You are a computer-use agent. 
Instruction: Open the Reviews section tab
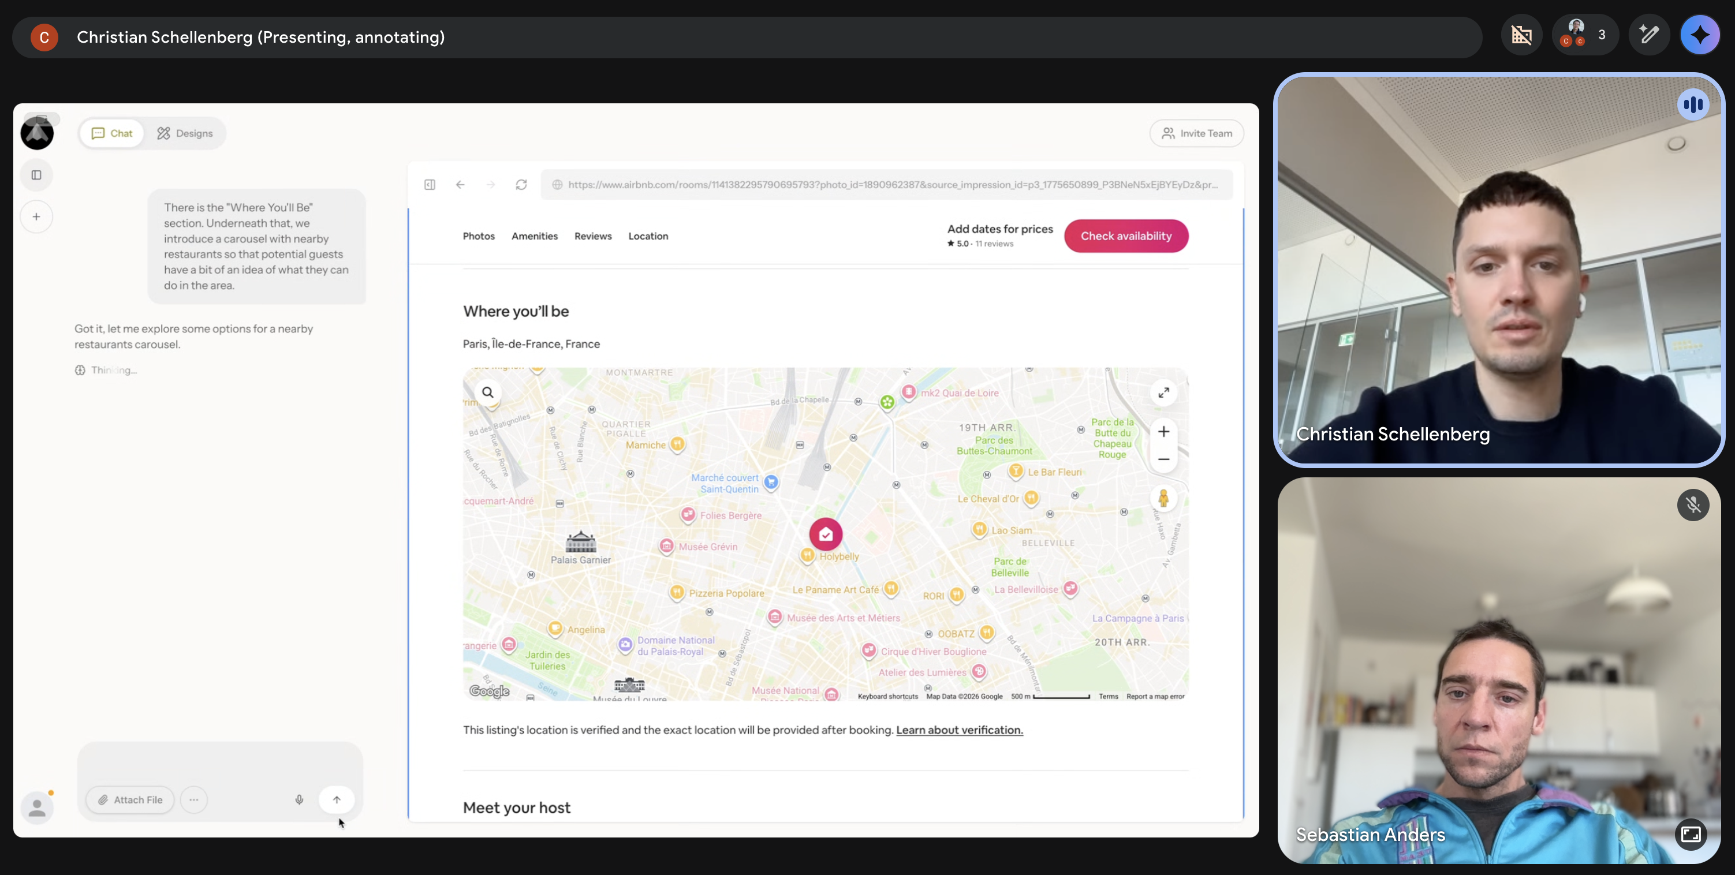593,236
